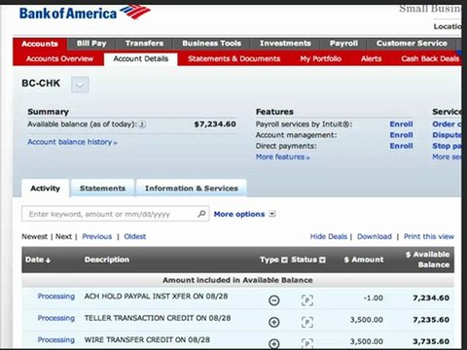Open the Bill Pay tab

coord(91,44)
